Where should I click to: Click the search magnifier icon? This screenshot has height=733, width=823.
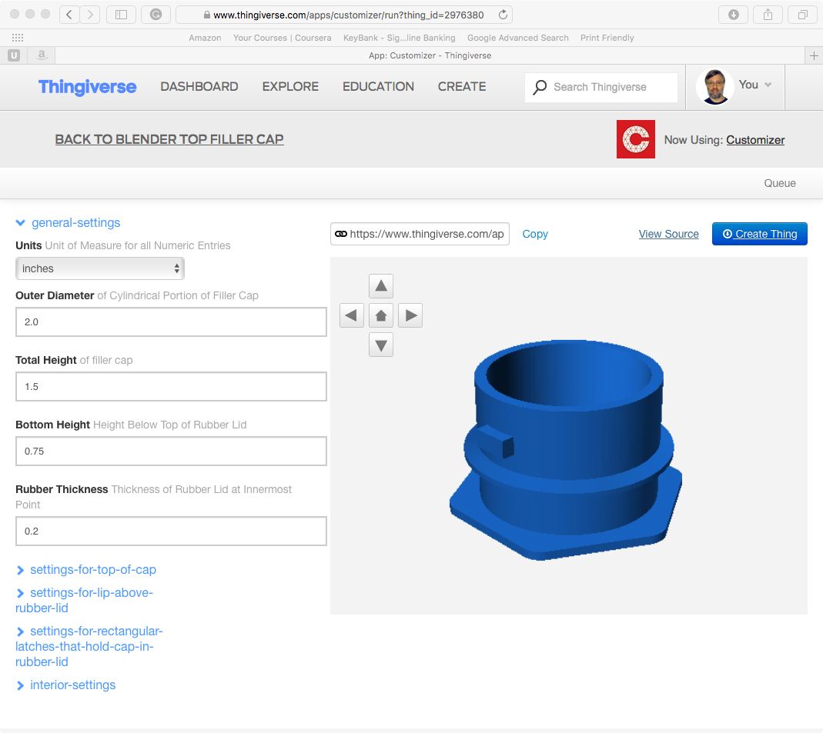pos(540,87)
